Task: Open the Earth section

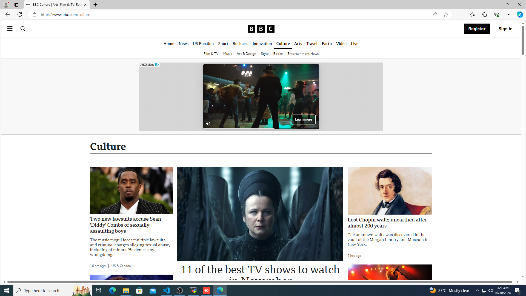Action: tap(327, 44)
